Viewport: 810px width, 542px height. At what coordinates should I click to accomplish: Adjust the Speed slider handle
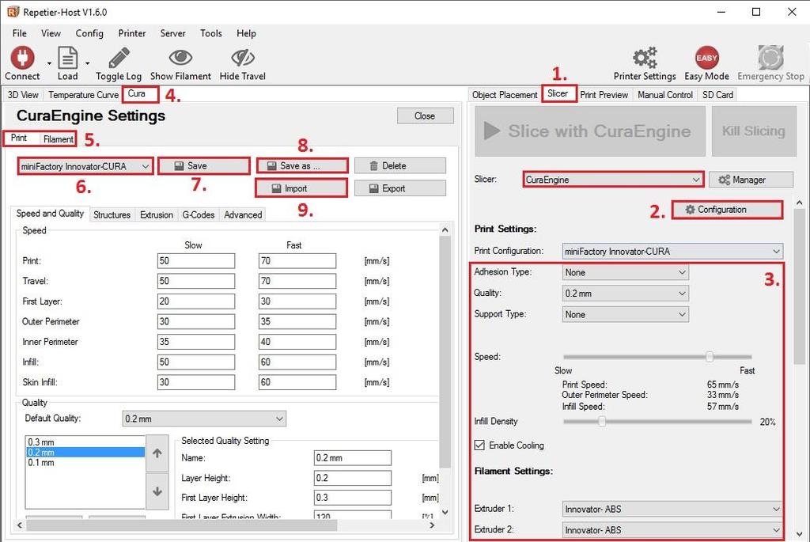pos(710,357)
